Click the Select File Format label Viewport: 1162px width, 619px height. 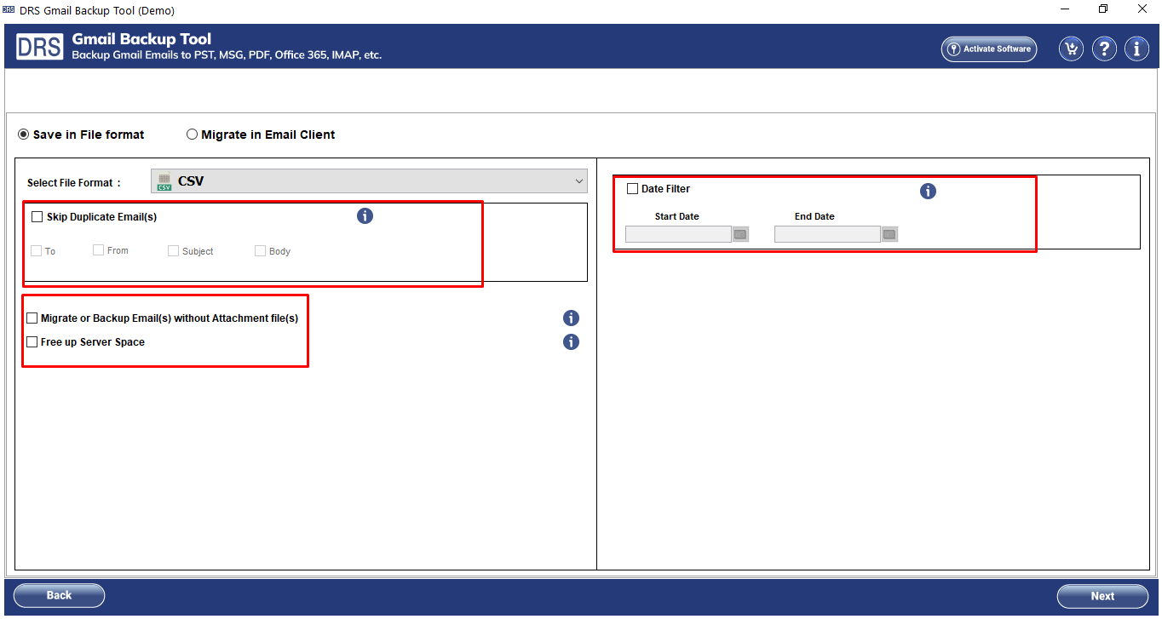pos(74,183)
